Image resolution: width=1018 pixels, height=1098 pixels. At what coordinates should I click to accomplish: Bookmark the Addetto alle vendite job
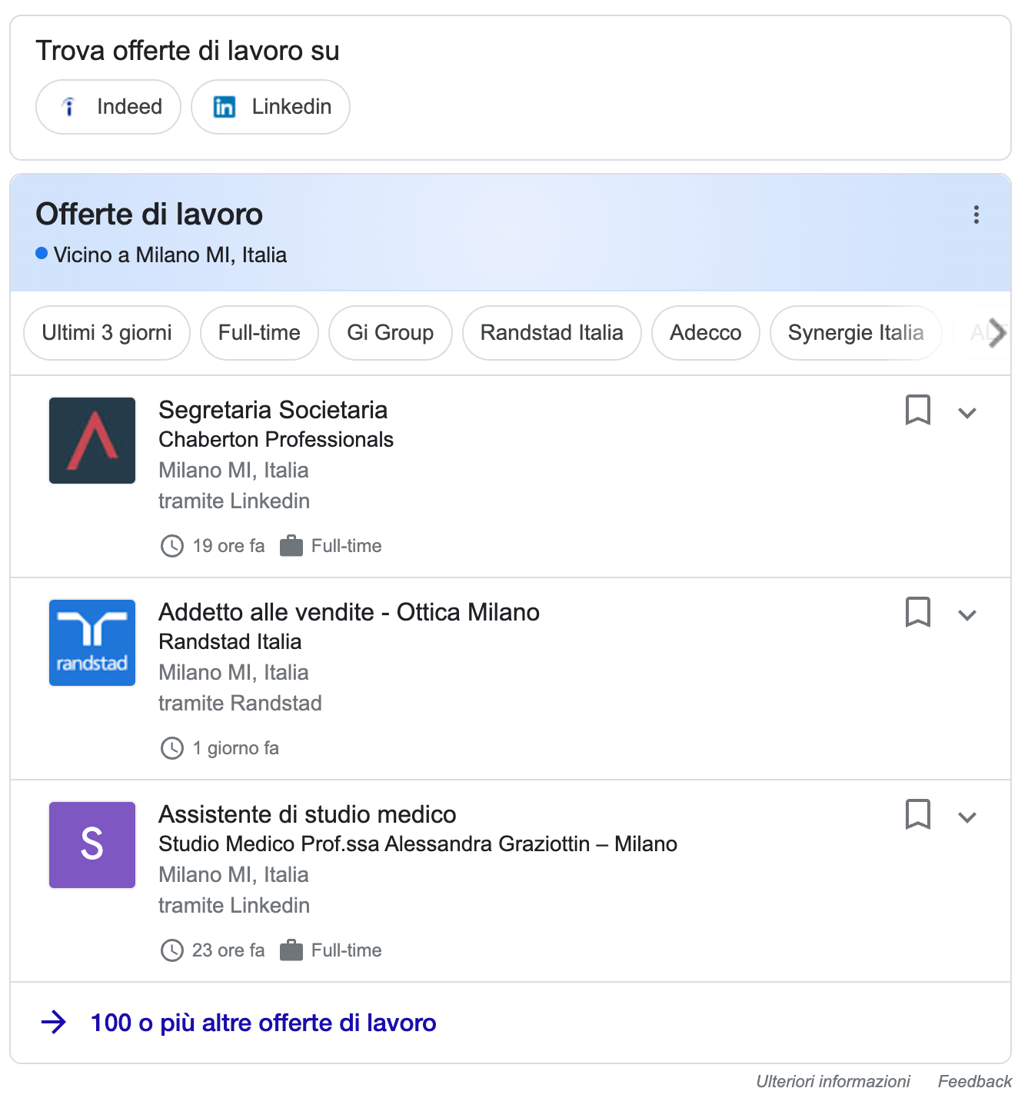[x=918, y=612]
